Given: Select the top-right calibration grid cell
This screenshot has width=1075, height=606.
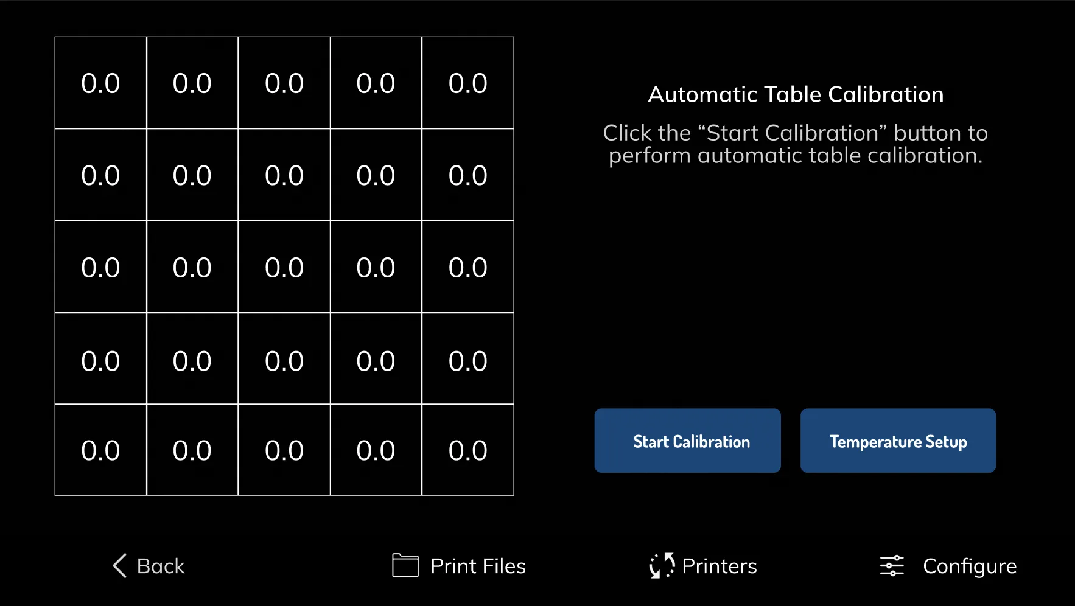Looking at the screenshot, I should [468, 83].
